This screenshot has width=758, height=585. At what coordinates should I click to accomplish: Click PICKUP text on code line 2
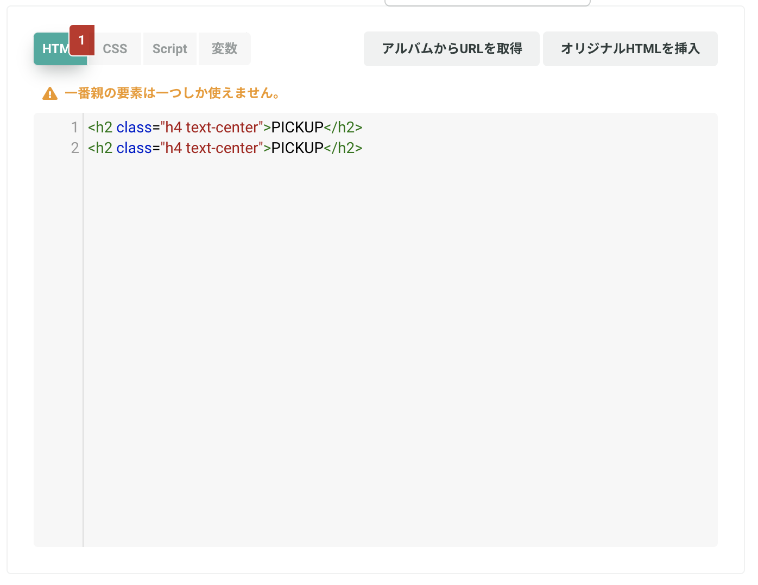298,148
